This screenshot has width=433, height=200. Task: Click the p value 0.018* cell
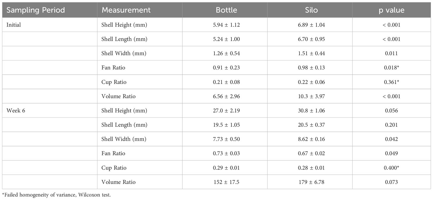tap(391, 68)
